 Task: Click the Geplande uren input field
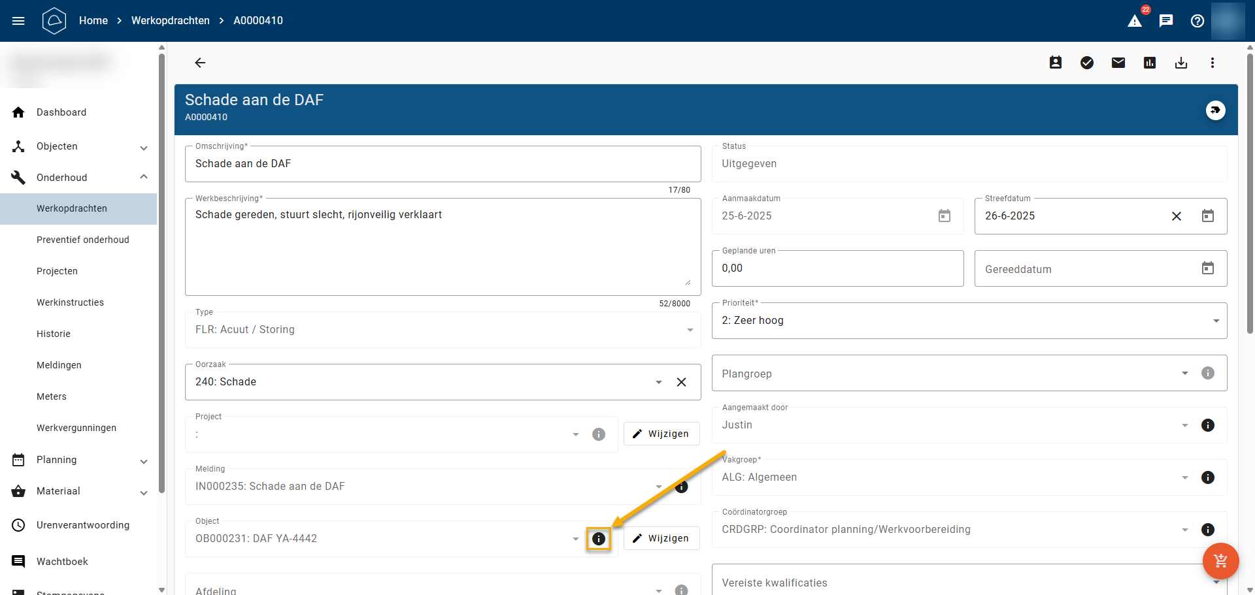(837, 268)
